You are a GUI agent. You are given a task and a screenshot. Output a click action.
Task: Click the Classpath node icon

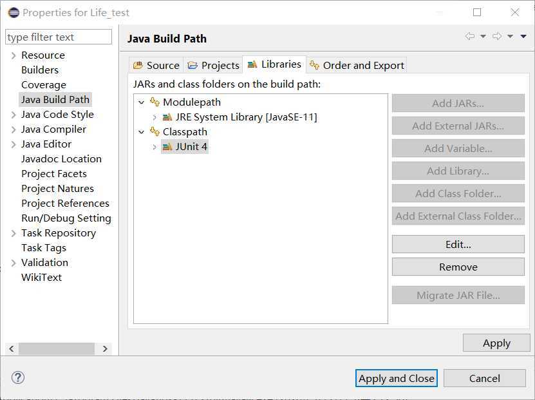[155, 131]
